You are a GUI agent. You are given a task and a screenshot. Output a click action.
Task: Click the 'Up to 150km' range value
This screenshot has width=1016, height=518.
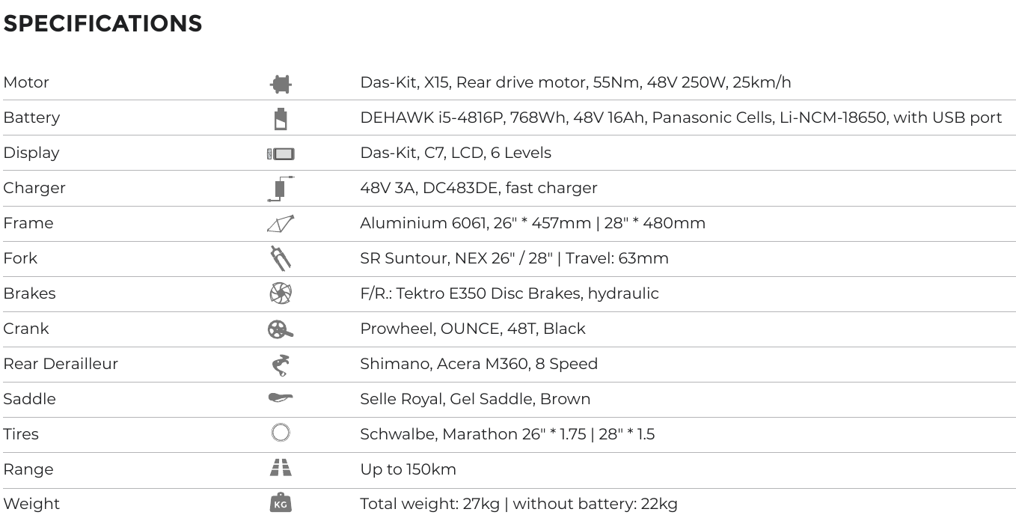(408, 469)
